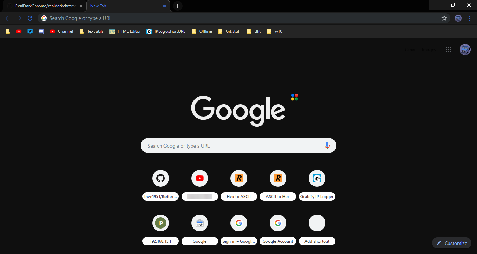The image size is (477, 254).
Task: Reload the current page
Action: point(30,18)
